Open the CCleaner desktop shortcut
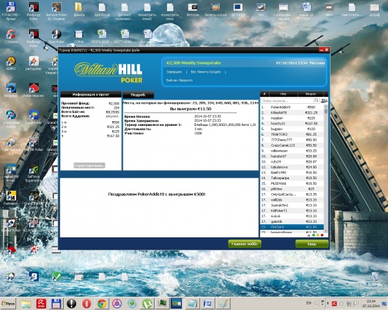The image size is (388, 310). [11, 37]
